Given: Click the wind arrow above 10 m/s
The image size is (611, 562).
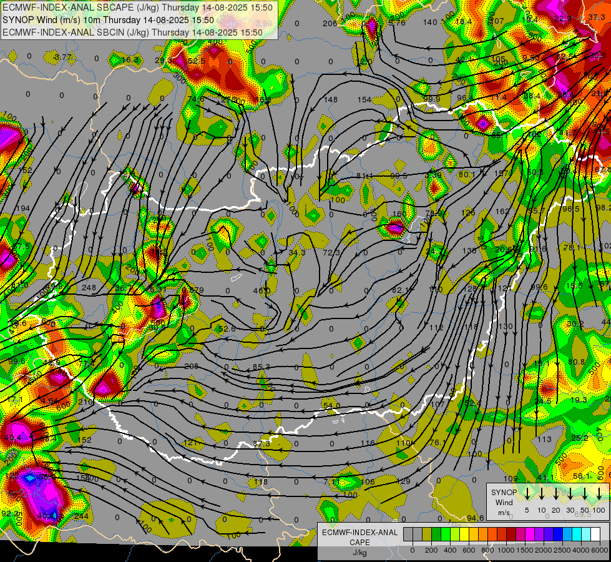Looking at the screenshot, I should click(x=542, y=493).
